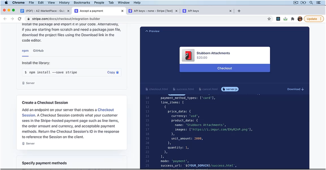Switch to the GitHub install tab
The height and width of the screenshot is (170, 326).
pos(38,51)
